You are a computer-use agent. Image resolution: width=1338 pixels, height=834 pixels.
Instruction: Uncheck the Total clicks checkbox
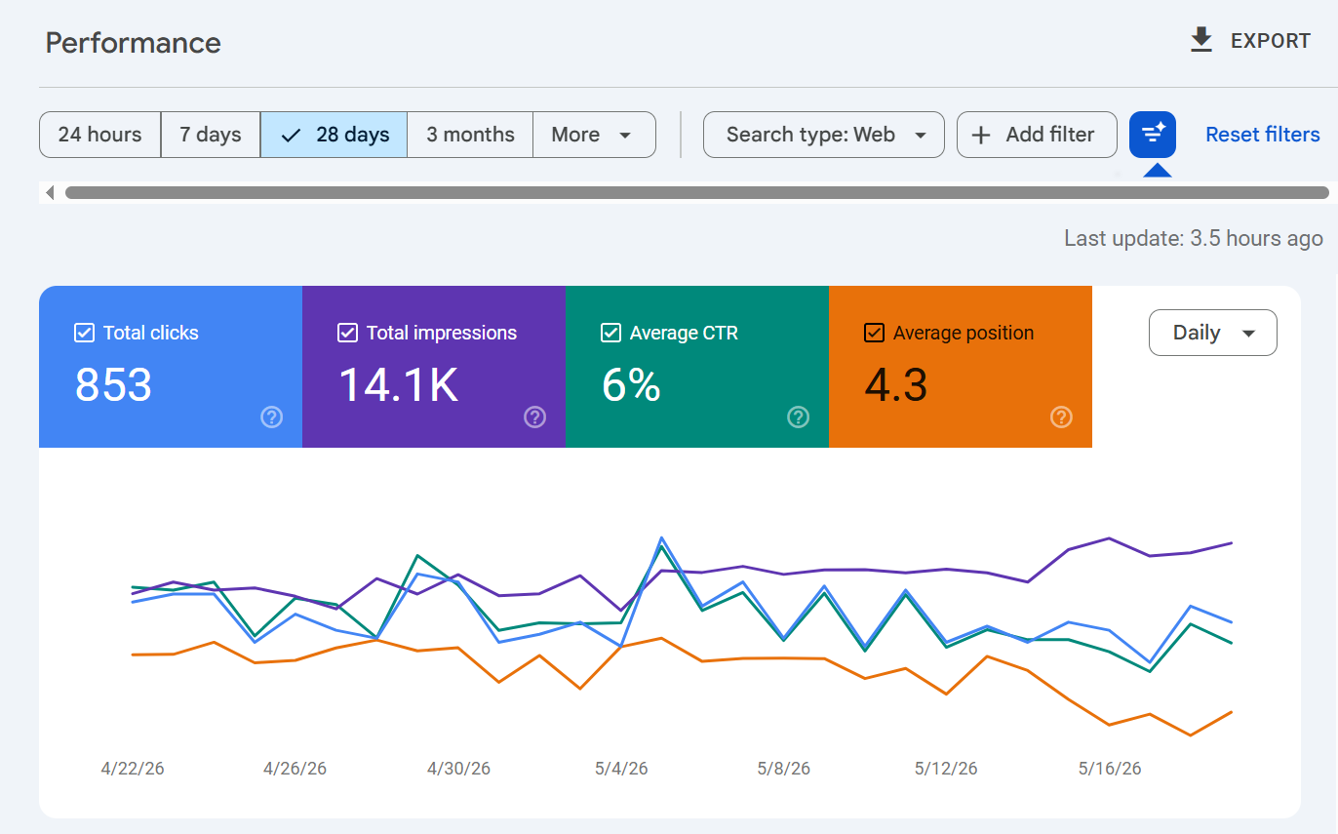[84, 333]
